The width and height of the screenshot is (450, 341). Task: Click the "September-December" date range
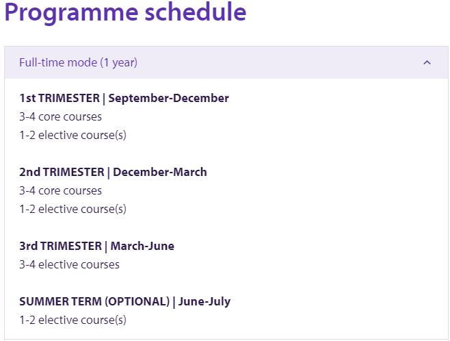tap(168, 98)
